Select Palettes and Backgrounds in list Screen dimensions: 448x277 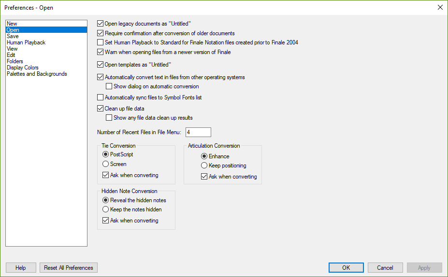(37, 74)
